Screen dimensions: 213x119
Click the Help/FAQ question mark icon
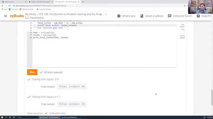point(198,16)
